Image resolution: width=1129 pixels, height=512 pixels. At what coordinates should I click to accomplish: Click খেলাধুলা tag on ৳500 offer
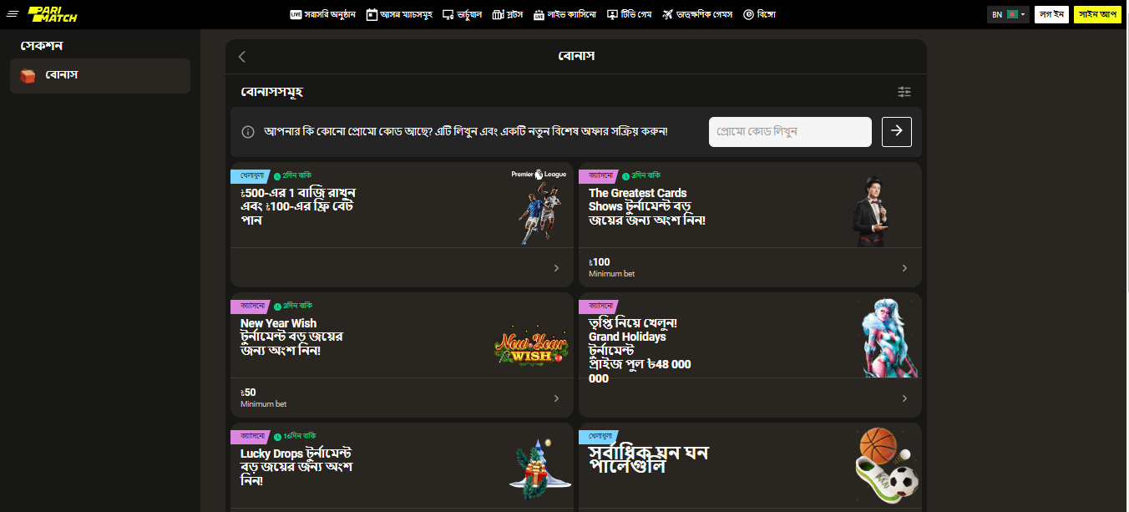(251, 175)
